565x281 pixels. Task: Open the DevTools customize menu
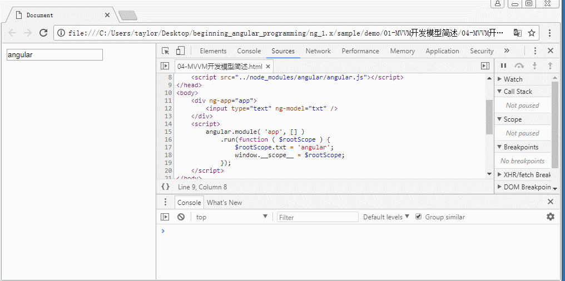535,51
